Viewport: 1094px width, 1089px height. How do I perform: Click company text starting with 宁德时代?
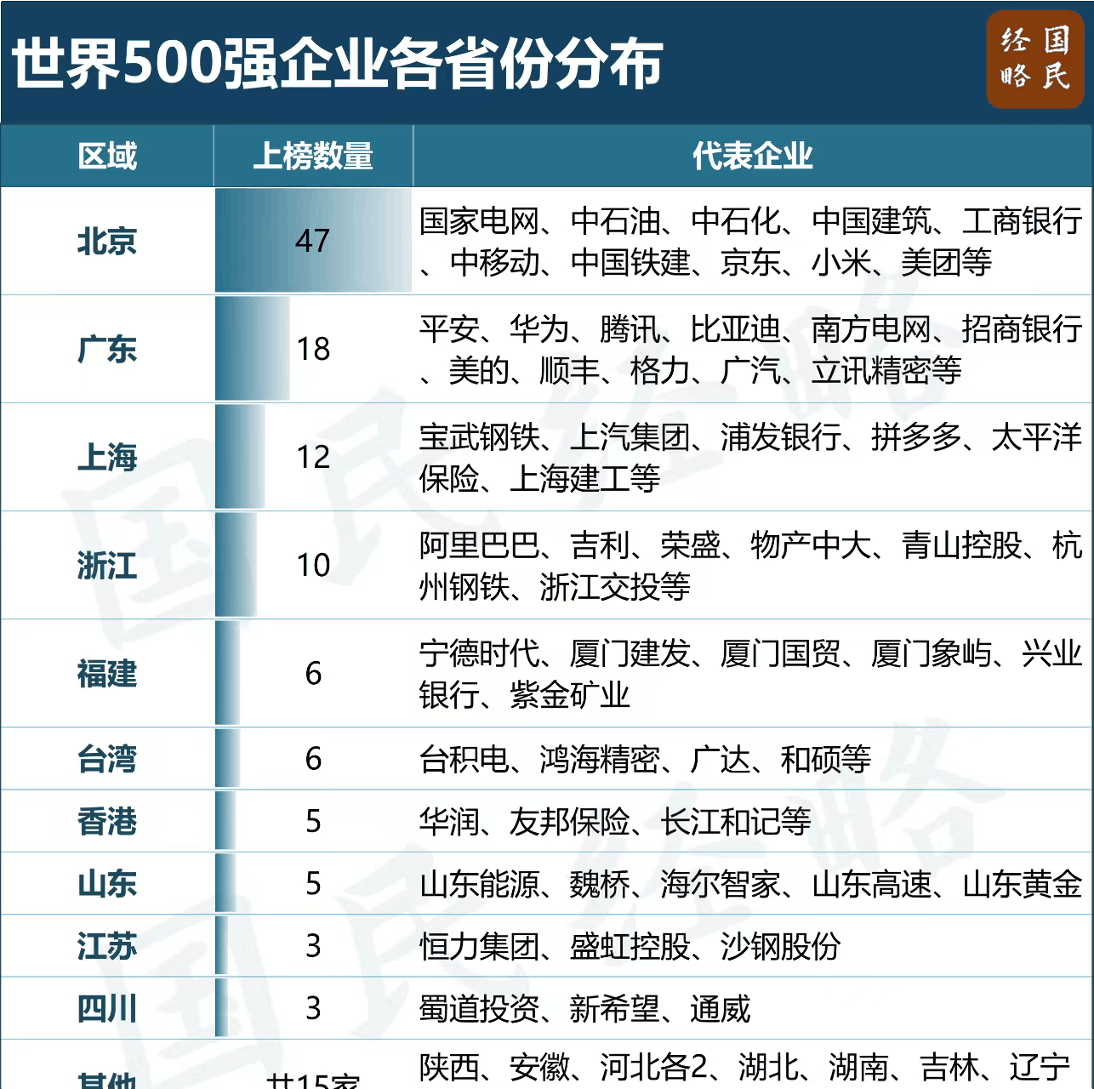point(749,674)
